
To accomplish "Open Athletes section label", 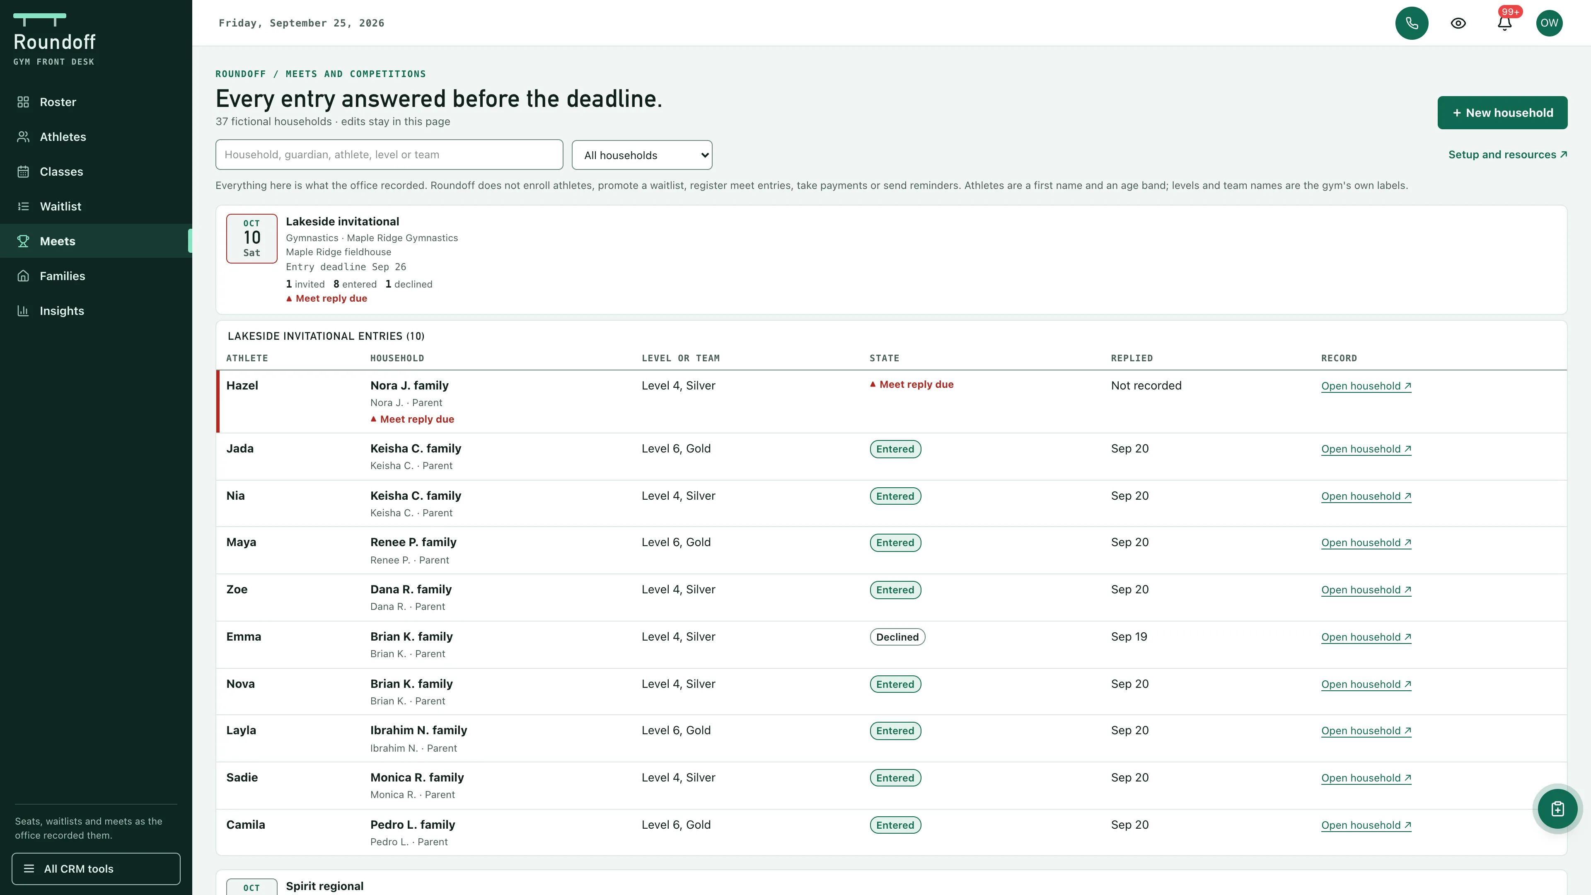I will pyautogui.click(x=63, y=136).
